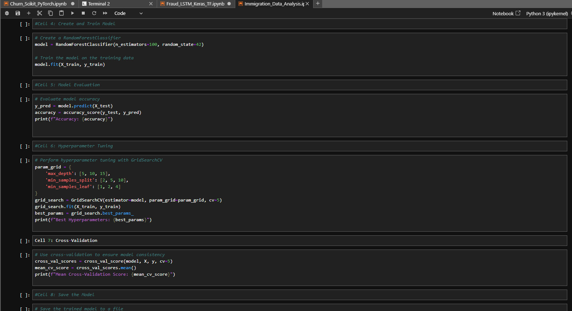The width and height of the screenshot is (572, 311).
Task: Select the '#Cell 8: Save the Model' cell
Action: pyautogui.click(x=300, y=295)
